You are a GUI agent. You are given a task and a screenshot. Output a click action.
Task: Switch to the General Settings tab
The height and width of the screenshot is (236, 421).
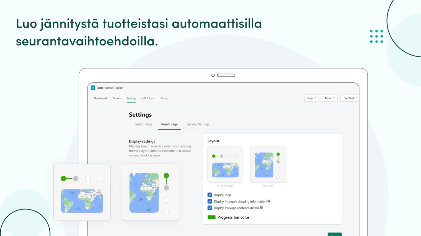198,124
